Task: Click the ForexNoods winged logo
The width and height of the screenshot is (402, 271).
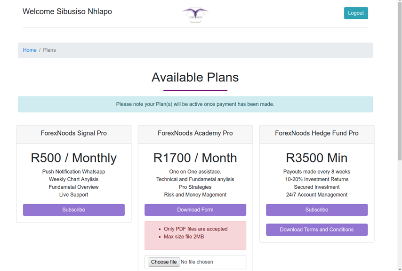Action: click(x=195, y=15)
